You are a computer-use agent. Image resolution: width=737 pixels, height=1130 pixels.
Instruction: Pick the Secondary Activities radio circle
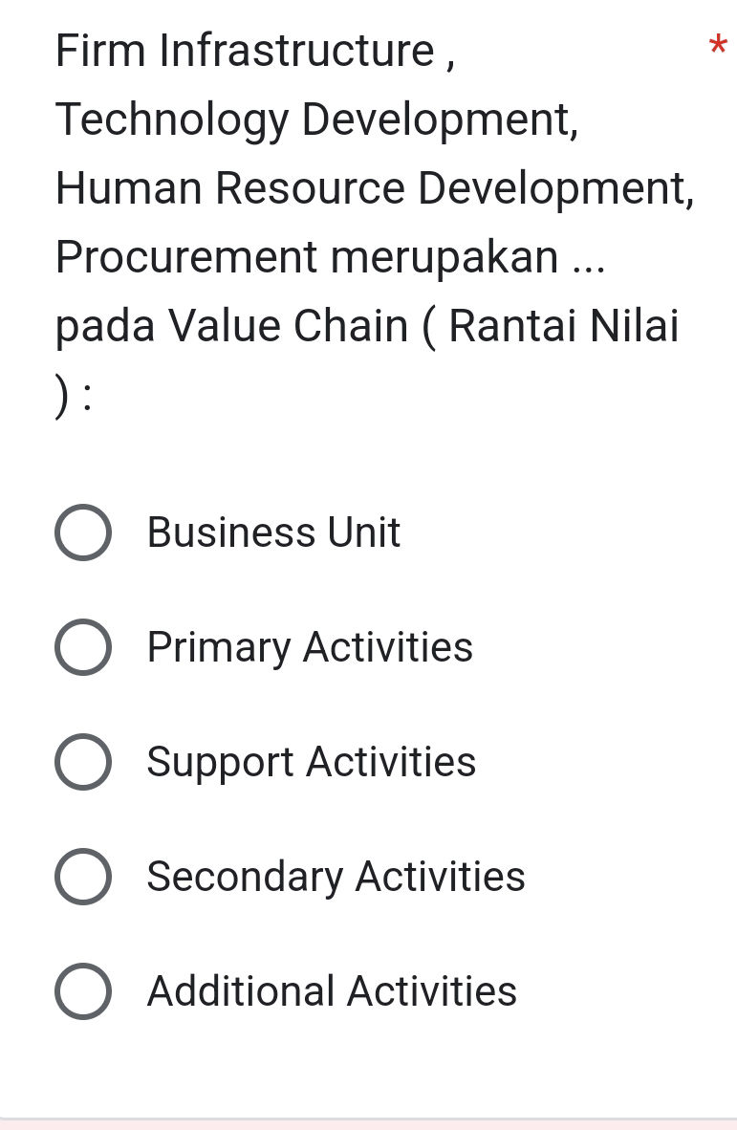click(82, 877)
